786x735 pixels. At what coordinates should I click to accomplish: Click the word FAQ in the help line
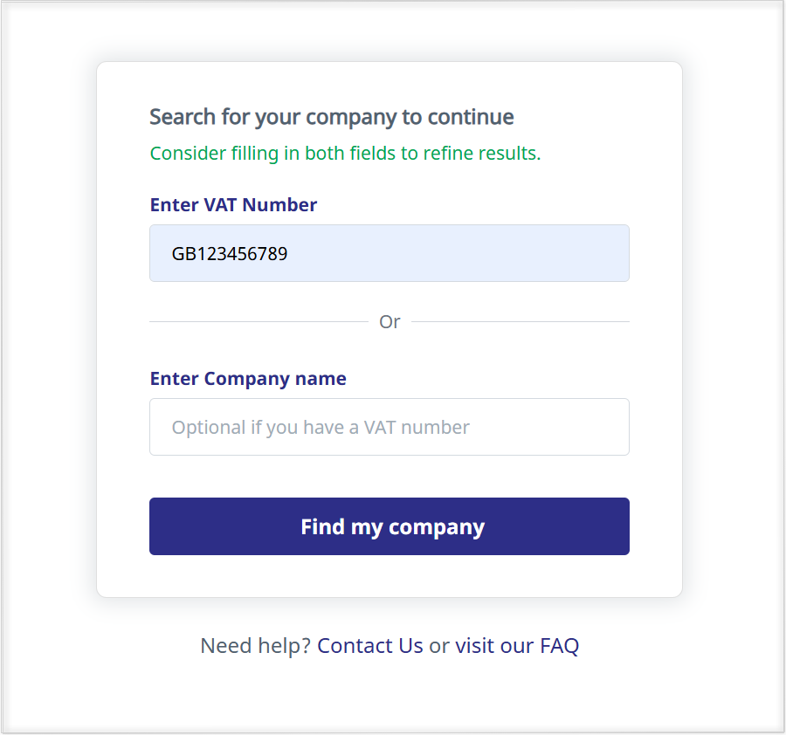pos(559,646)
